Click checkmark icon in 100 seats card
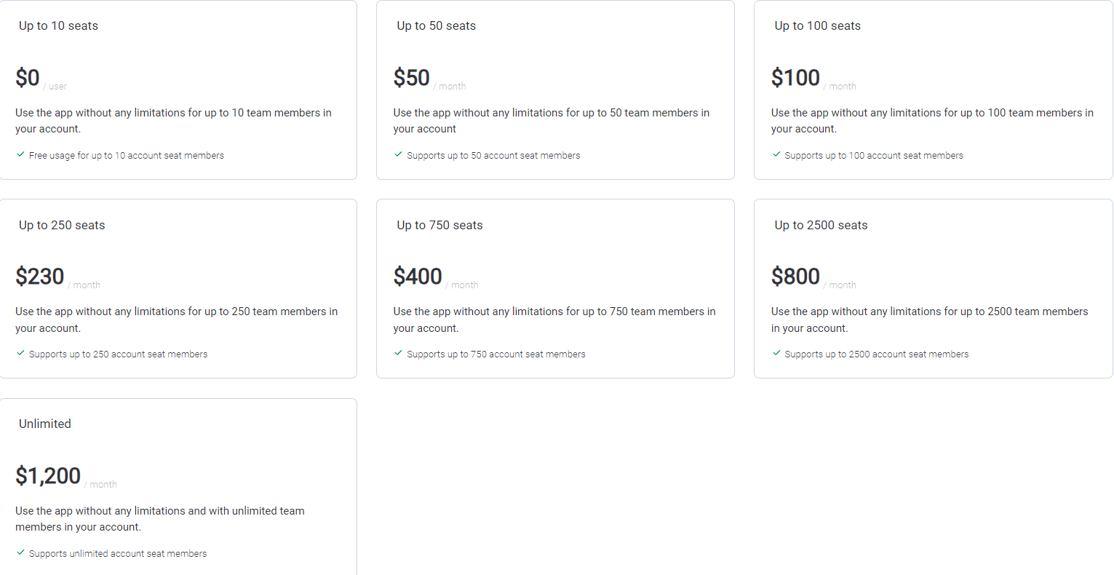 click(x=776, y=154)
